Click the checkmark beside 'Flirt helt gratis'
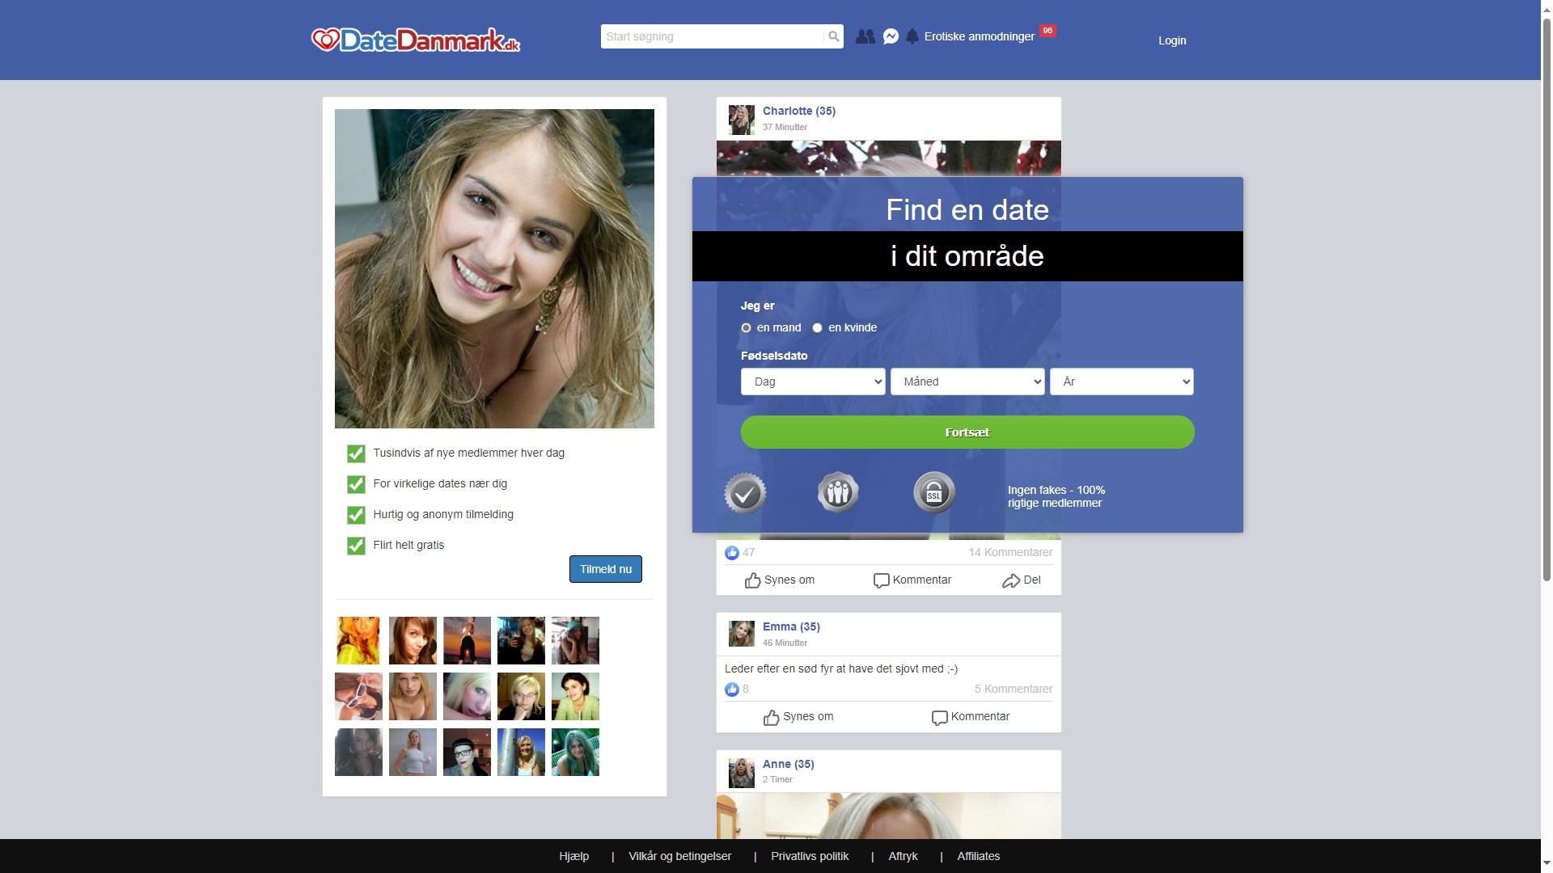 click(x=356, y=546)
